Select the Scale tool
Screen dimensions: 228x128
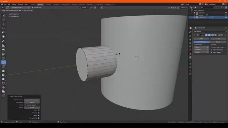click(x=3, y=32)
